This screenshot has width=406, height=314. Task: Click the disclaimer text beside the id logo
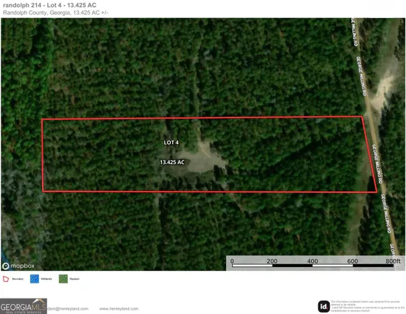click(368, 306)
